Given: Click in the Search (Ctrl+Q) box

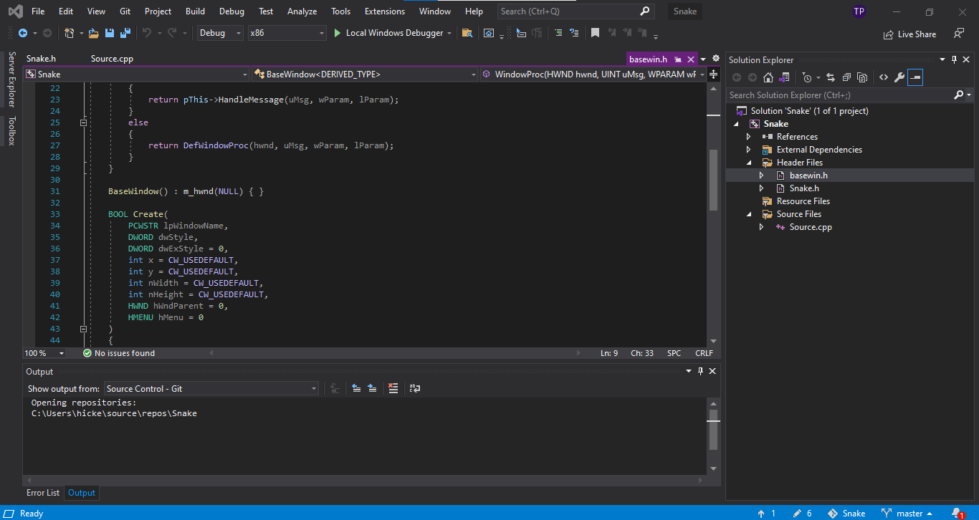Looking at the screenshot, I should pos(576,11).
